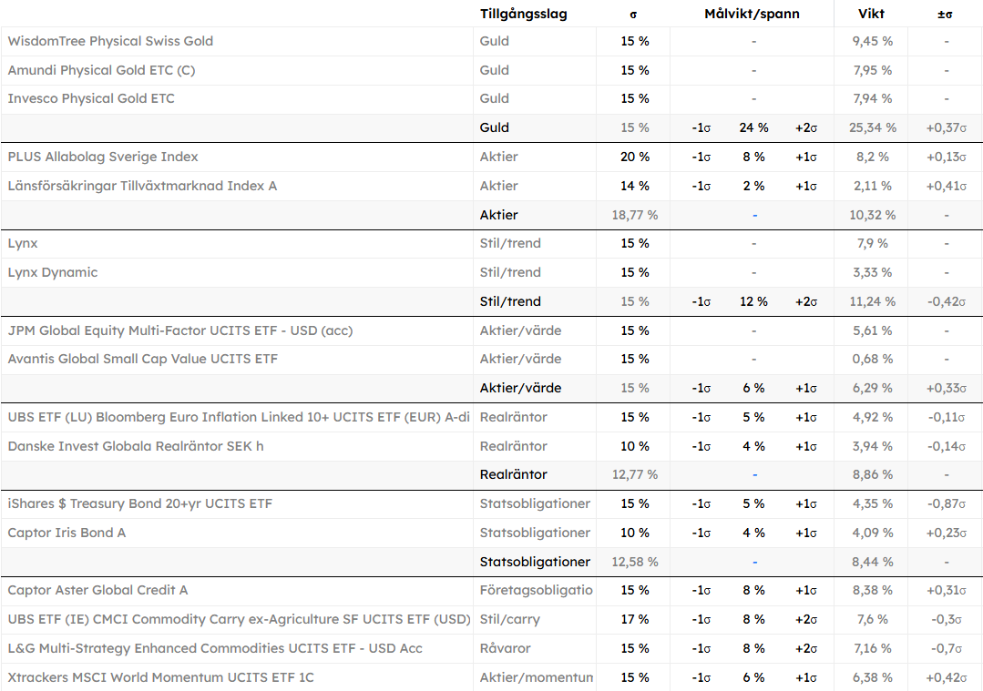Open WisdomTree Physical Swiss Gold fund
The image size is (983, 691).
110,41
